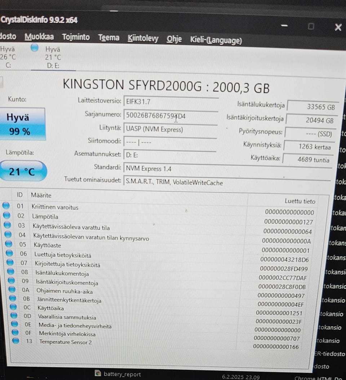Click the 21 °C temperature button
This screenshot has height=380, width=346.
(23, 171)
